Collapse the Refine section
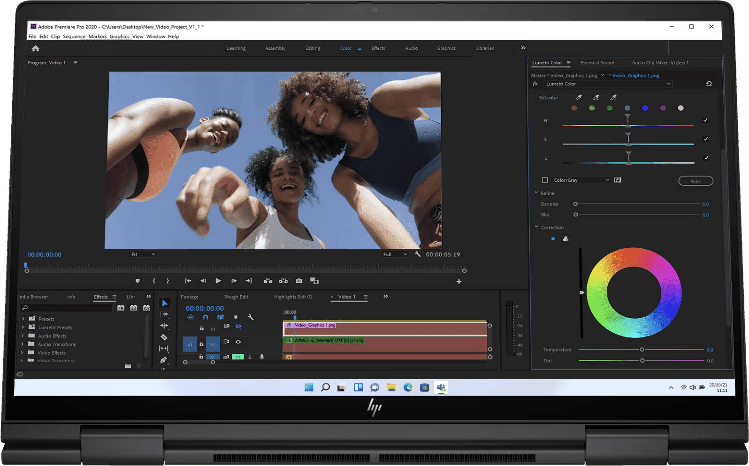 (536, 192)
